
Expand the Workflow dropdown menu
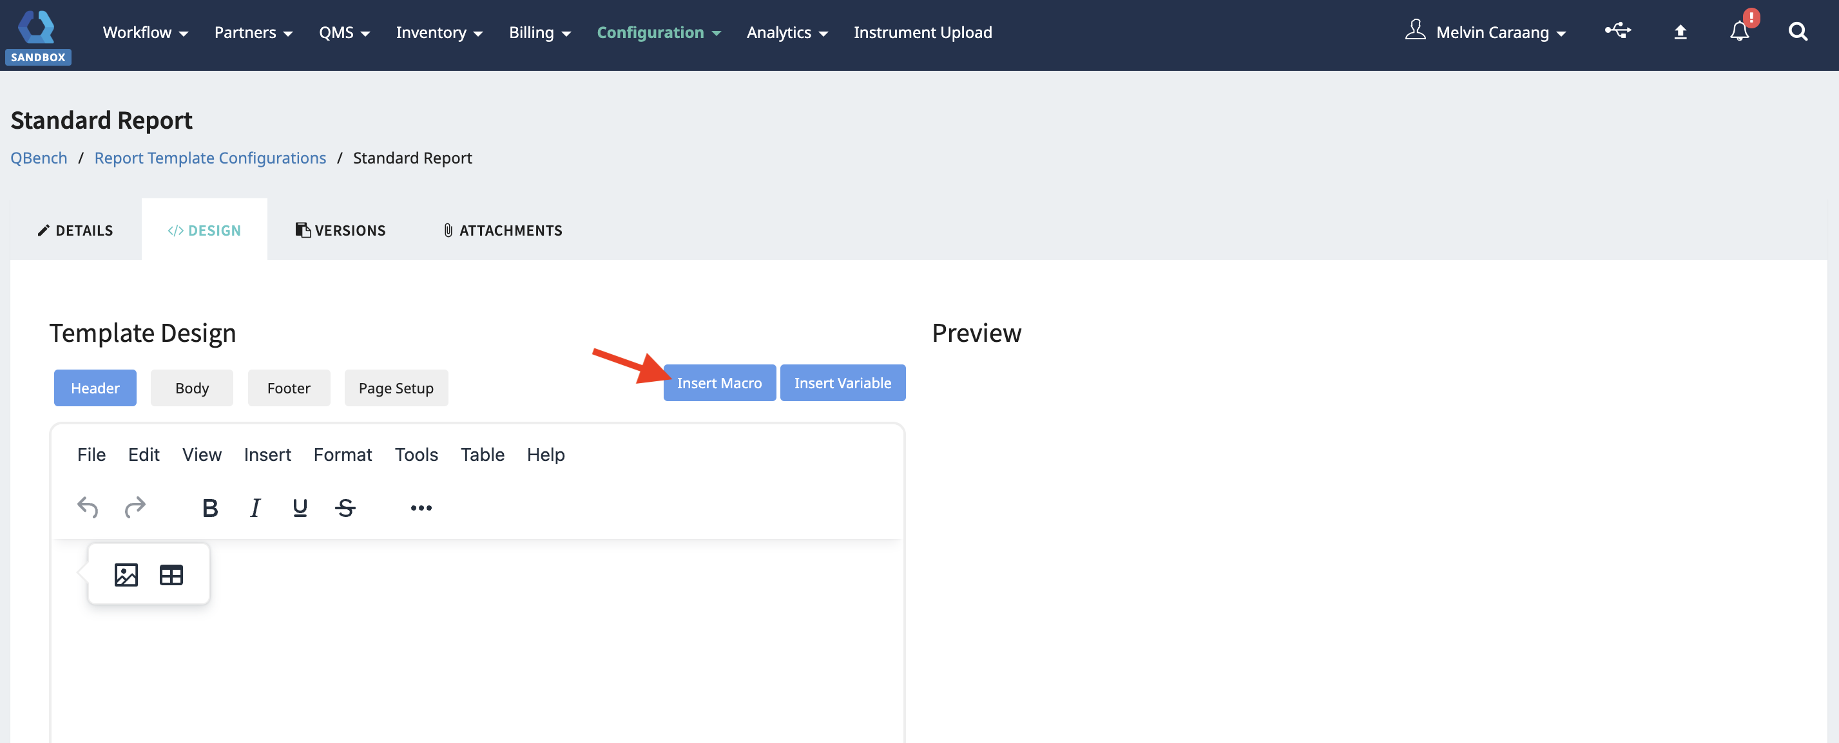145,33
